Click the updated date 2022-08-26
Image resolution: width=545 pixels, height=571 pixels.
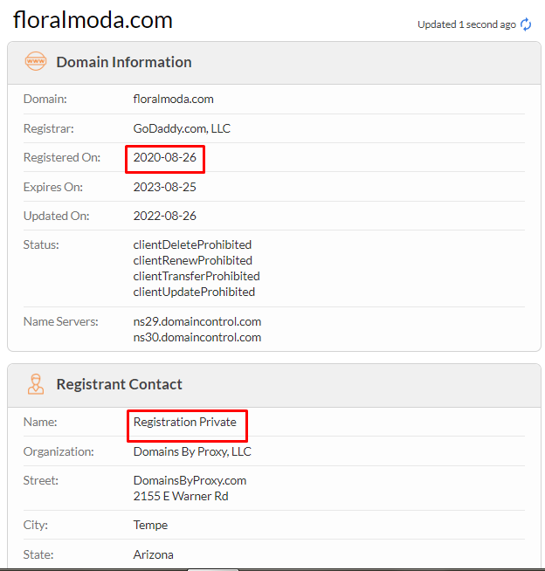tap(165, 216)
